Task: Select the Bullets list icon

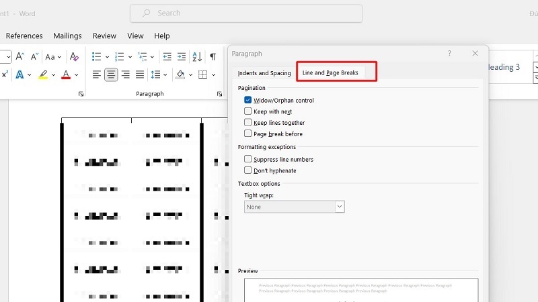Action: point(97,57)
